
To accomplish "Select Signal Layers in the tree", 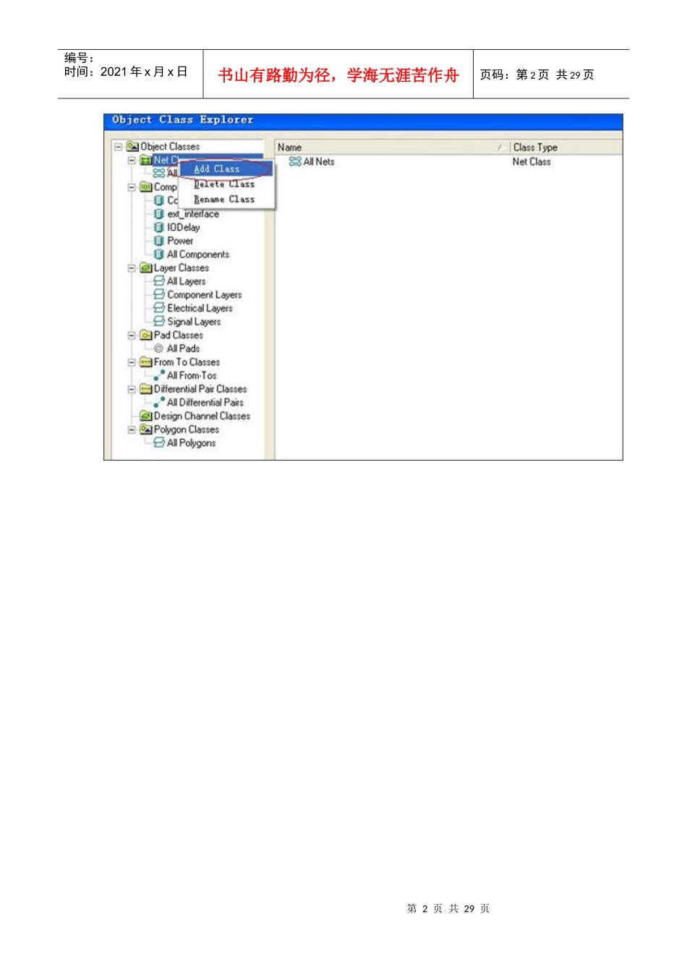I will (194, 321).
